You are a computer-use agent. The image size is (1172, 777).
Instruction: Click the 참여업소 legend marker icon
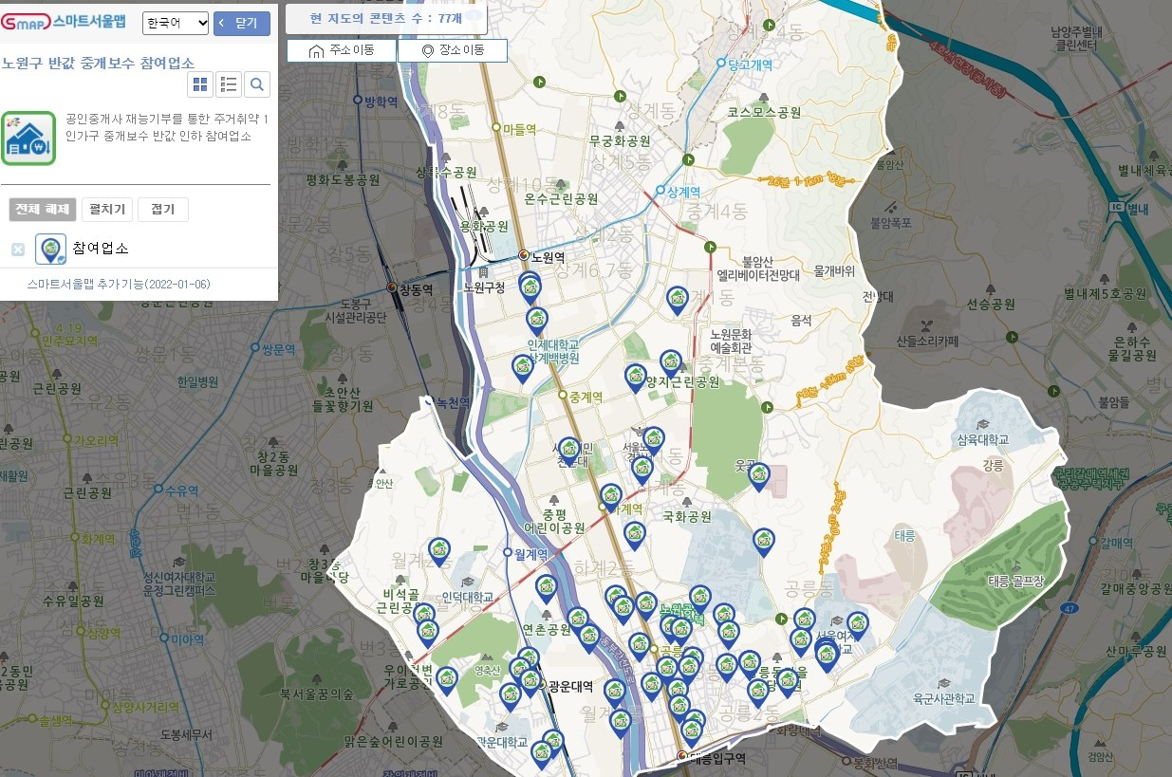point(51,249)
